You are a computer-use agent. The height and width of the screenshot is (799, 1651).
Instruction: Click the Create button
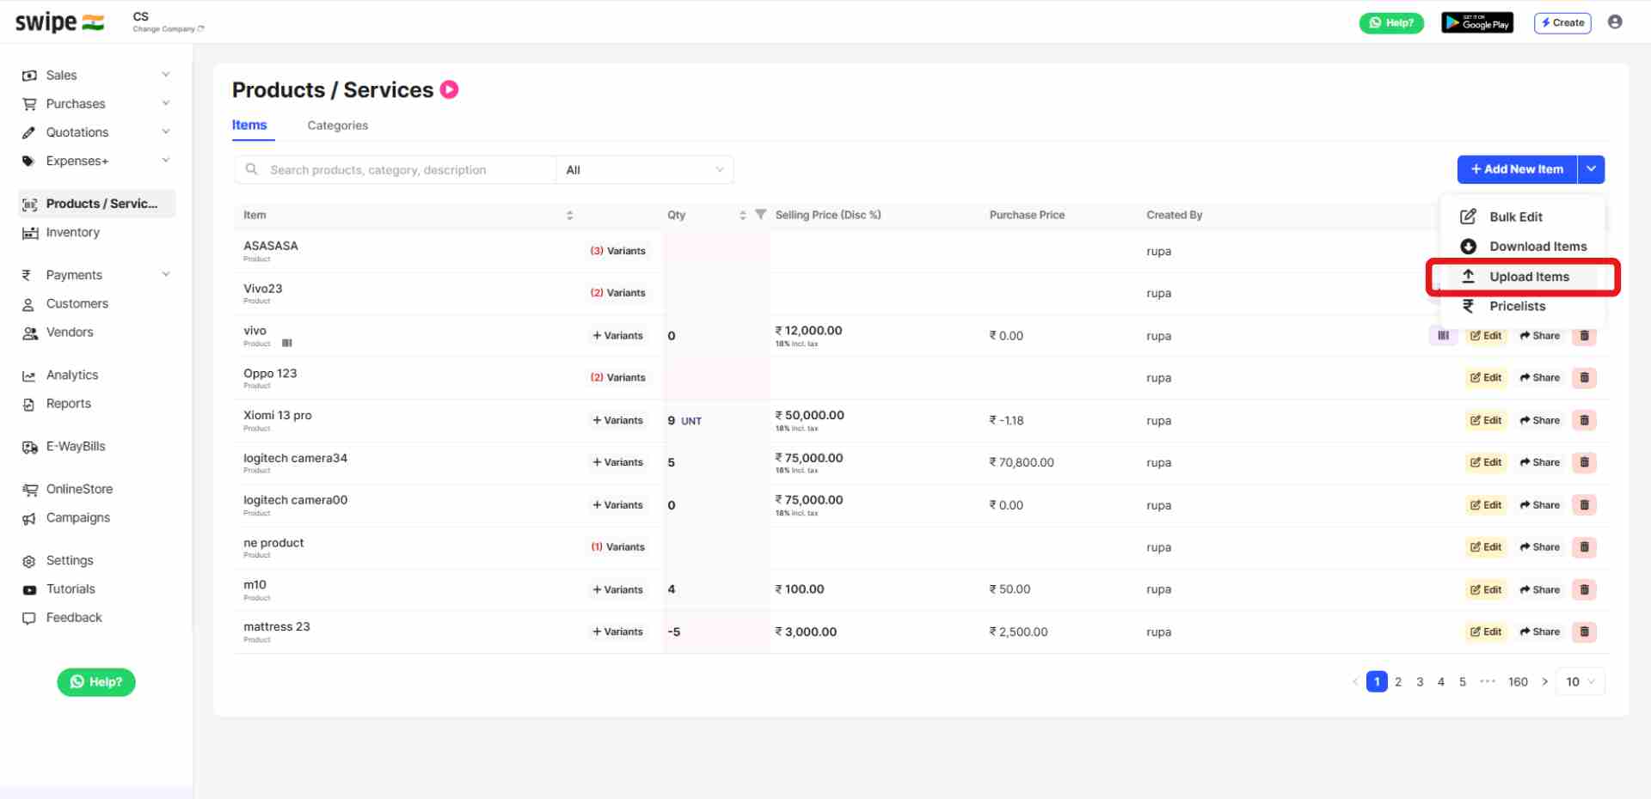(x=1562, y=23)
